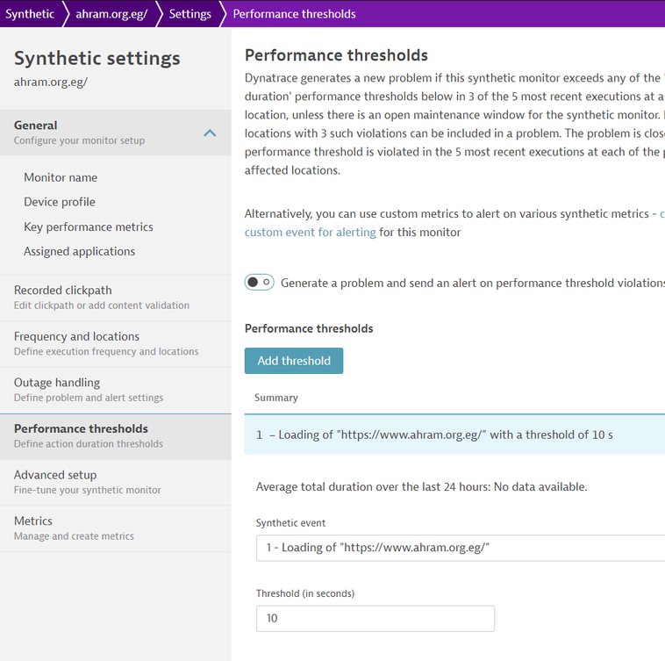The height and width of the screenshot is (661, 665).
Task: Click the Threshold in seconds field
Action: pos(375,618)
